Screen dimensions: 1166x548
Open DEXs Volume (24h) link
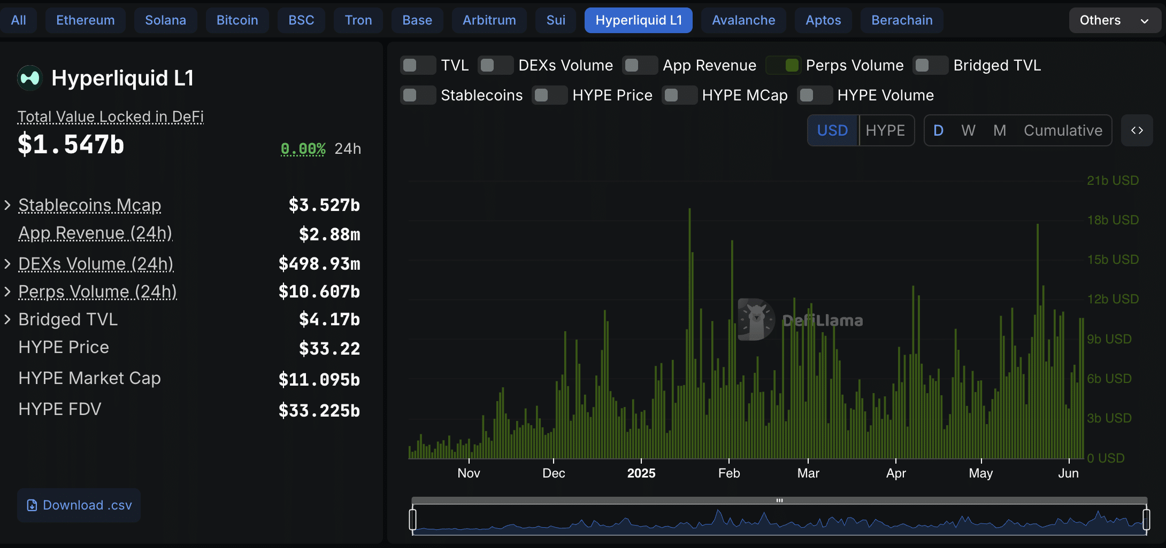tap(96, 264)
